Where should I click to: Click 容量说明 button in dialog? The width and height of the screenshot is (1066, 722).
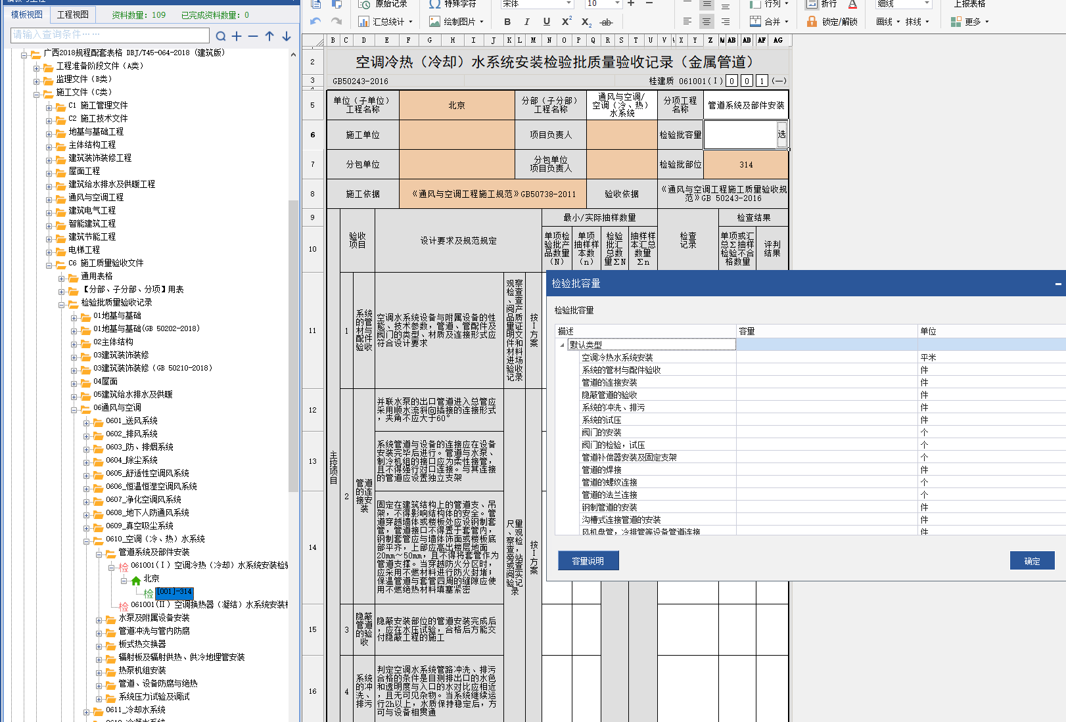pos(588,561)
